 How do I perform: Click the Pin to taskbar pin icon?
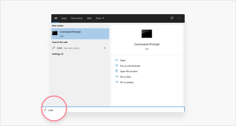coord(117,82)
